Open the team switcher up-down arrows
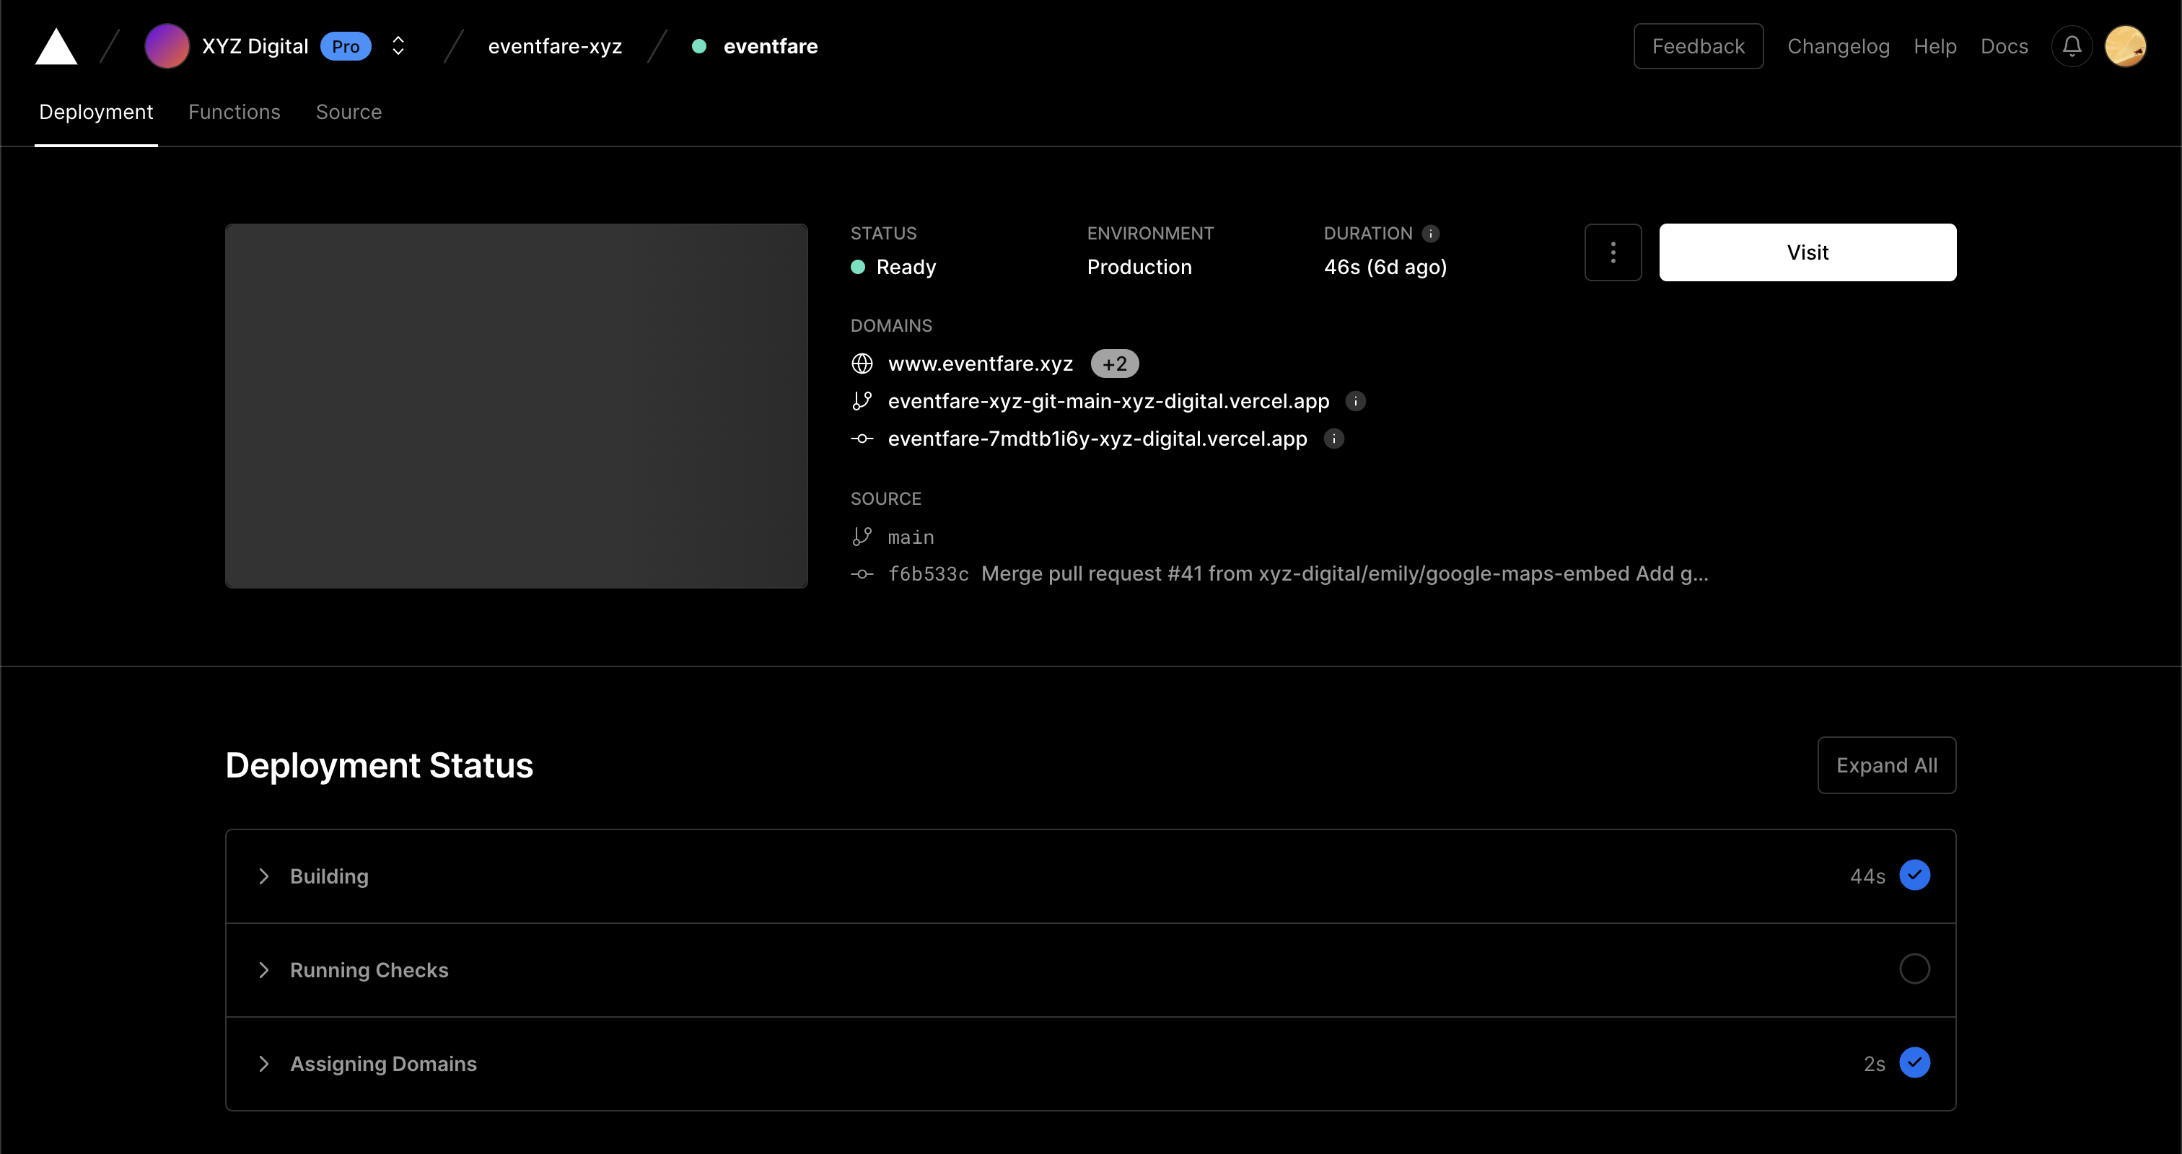Screen dimensions: 2182x1154 (398, 45)
